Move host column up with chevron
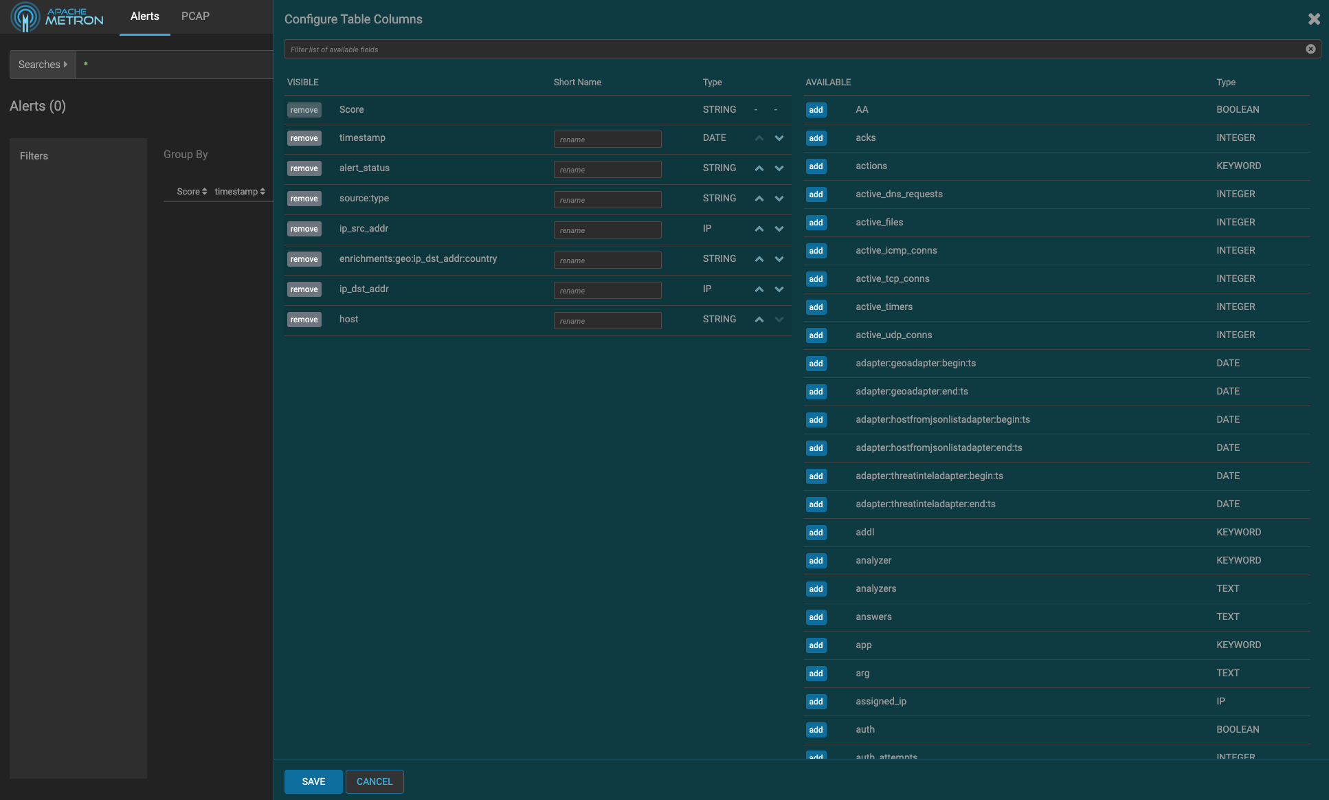This screenshot has width=1329, height=800. [759, 320]
